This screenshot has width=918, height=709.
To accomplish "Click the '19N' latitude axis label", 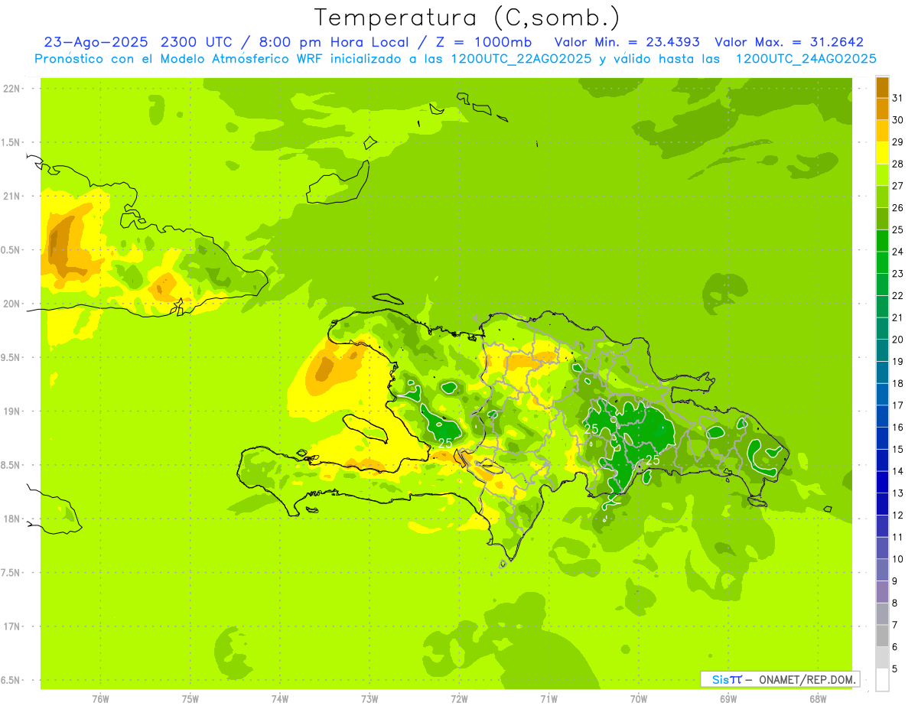I will [x=12, y=411].
